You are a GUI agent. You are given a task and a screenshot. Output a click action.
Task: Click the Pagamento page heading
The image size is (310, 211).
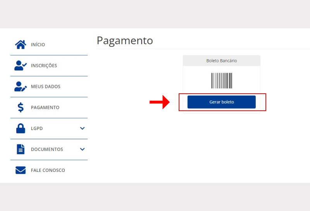pos(125,40)
